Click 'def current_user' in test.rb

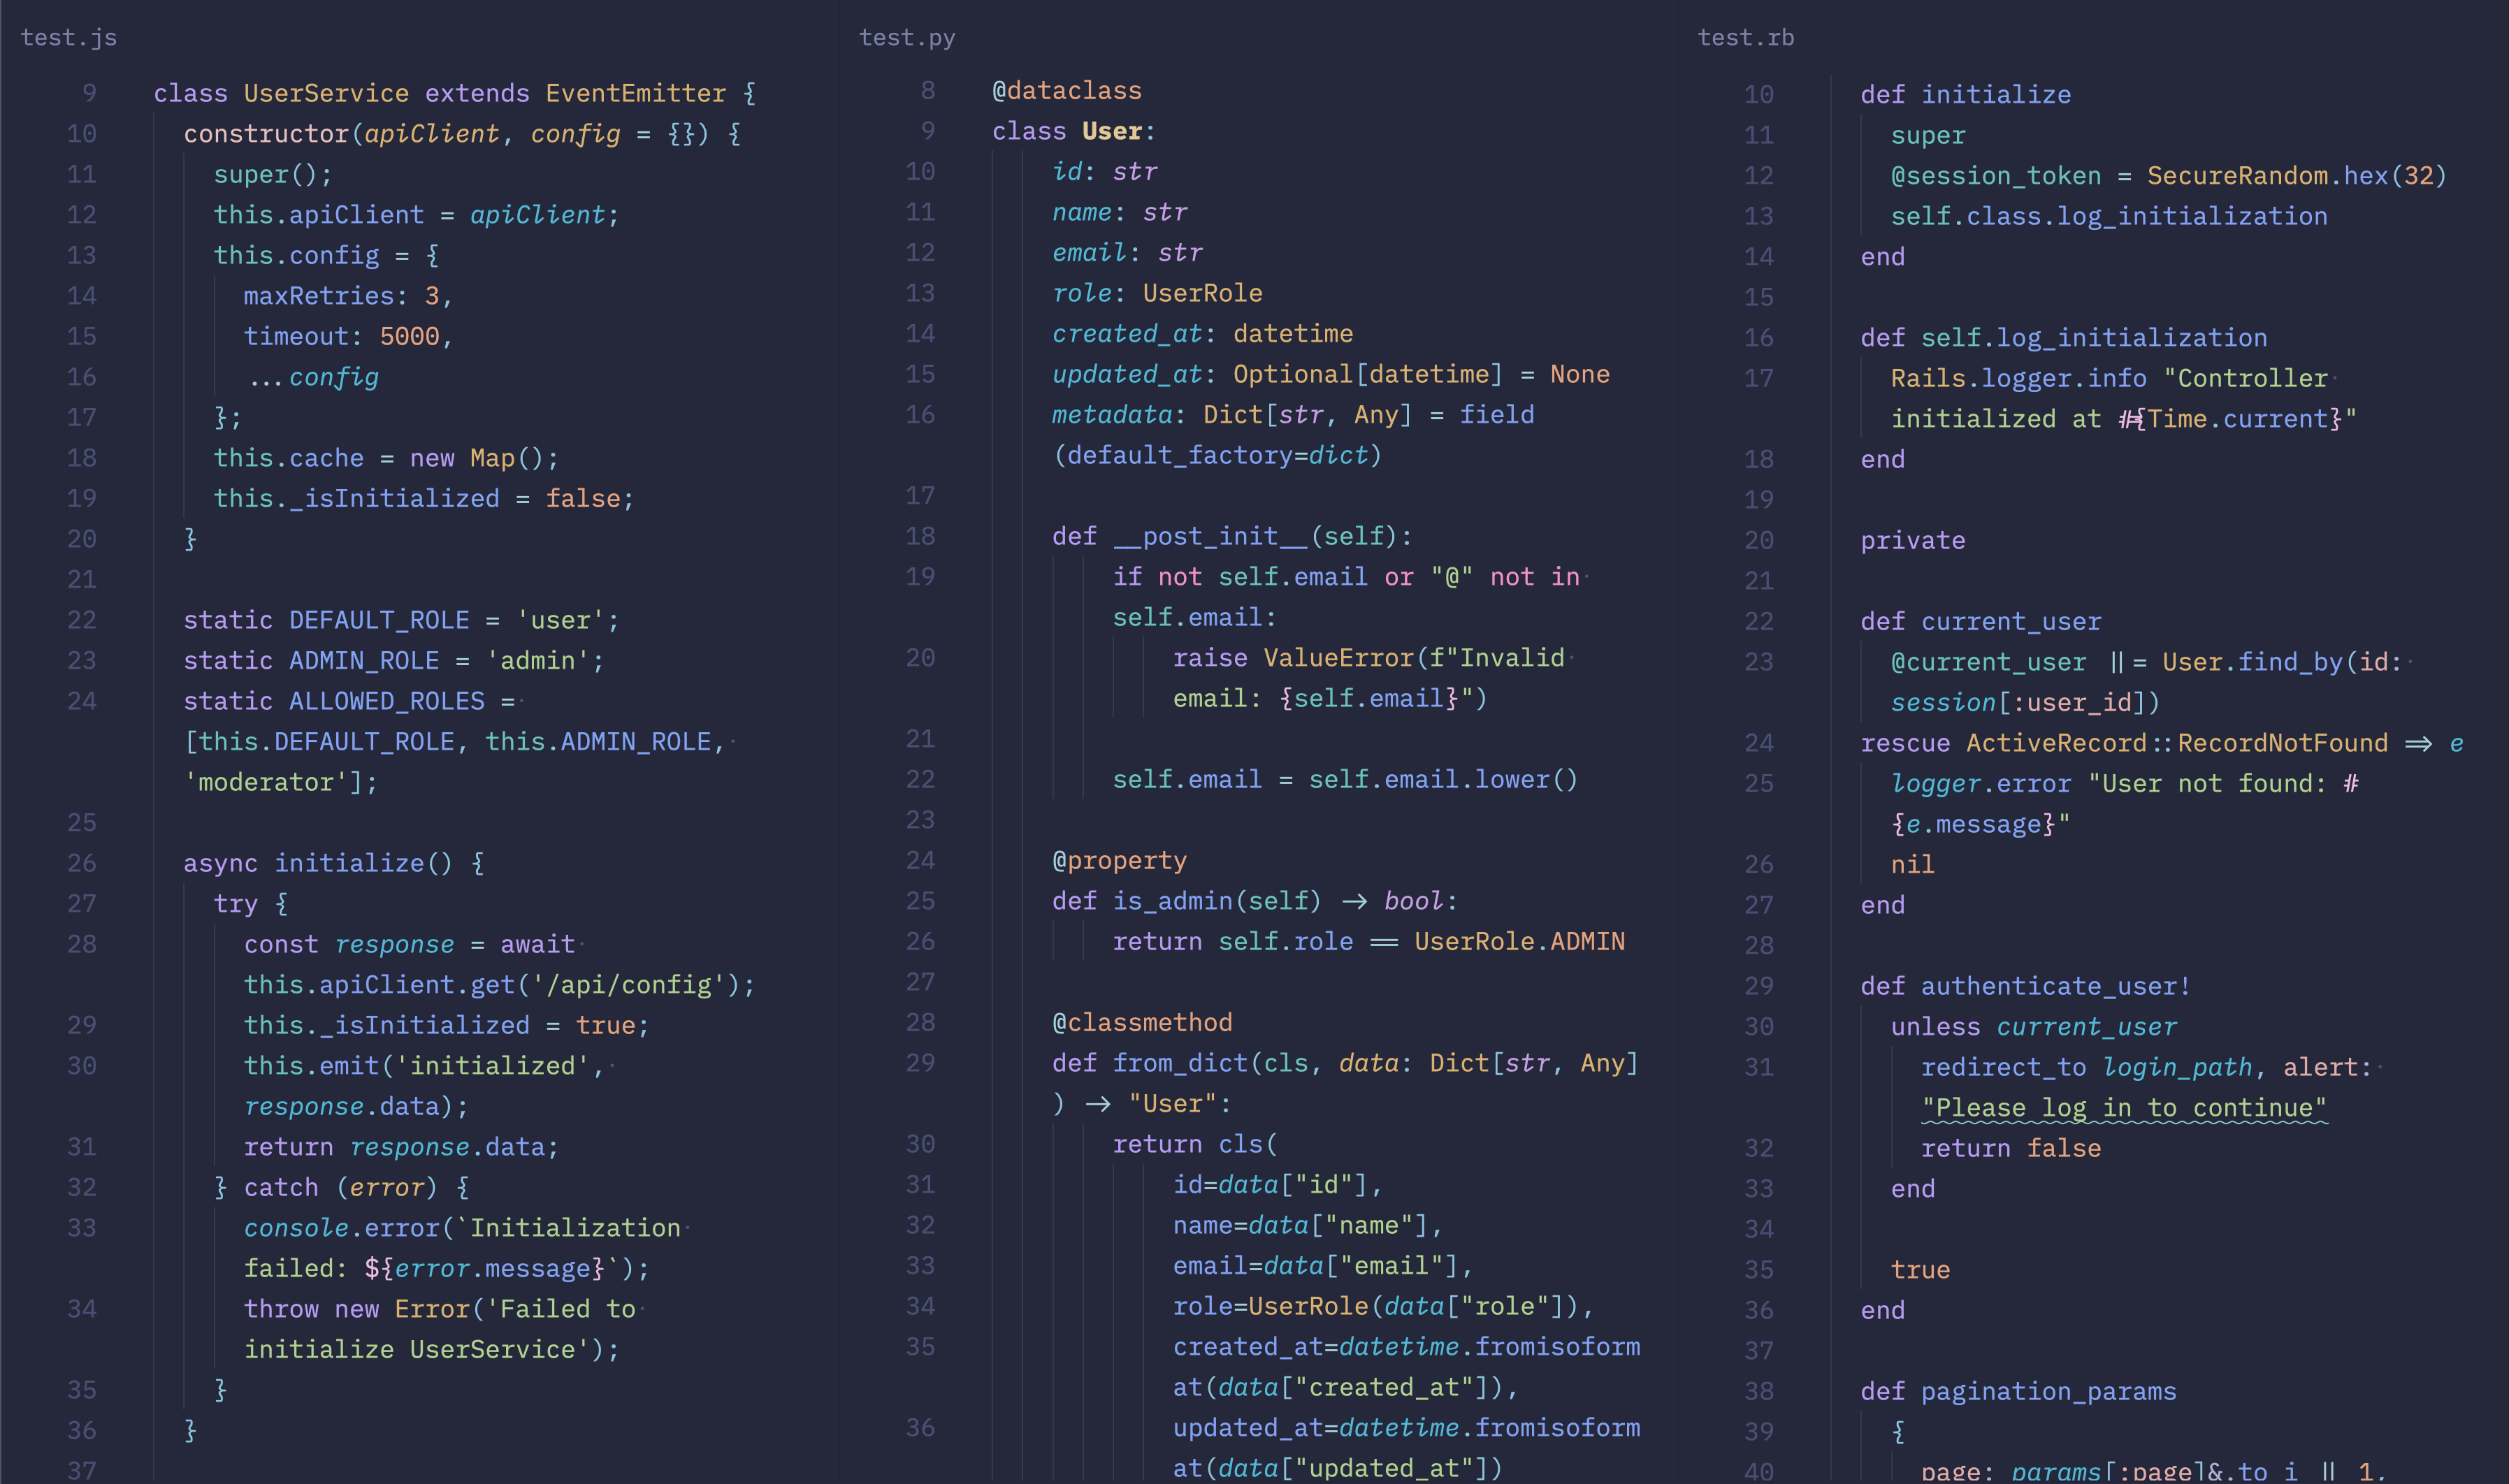pos(1981,621)
